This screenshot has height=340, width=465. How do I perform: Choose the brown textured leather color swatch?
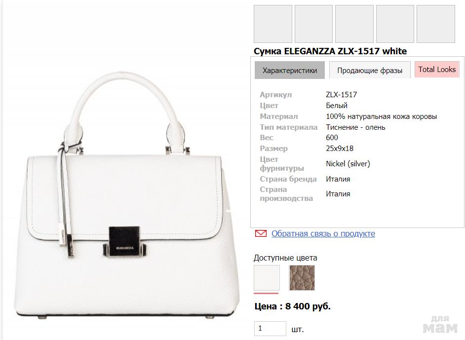pyautogui.click(x=302, y=277)
